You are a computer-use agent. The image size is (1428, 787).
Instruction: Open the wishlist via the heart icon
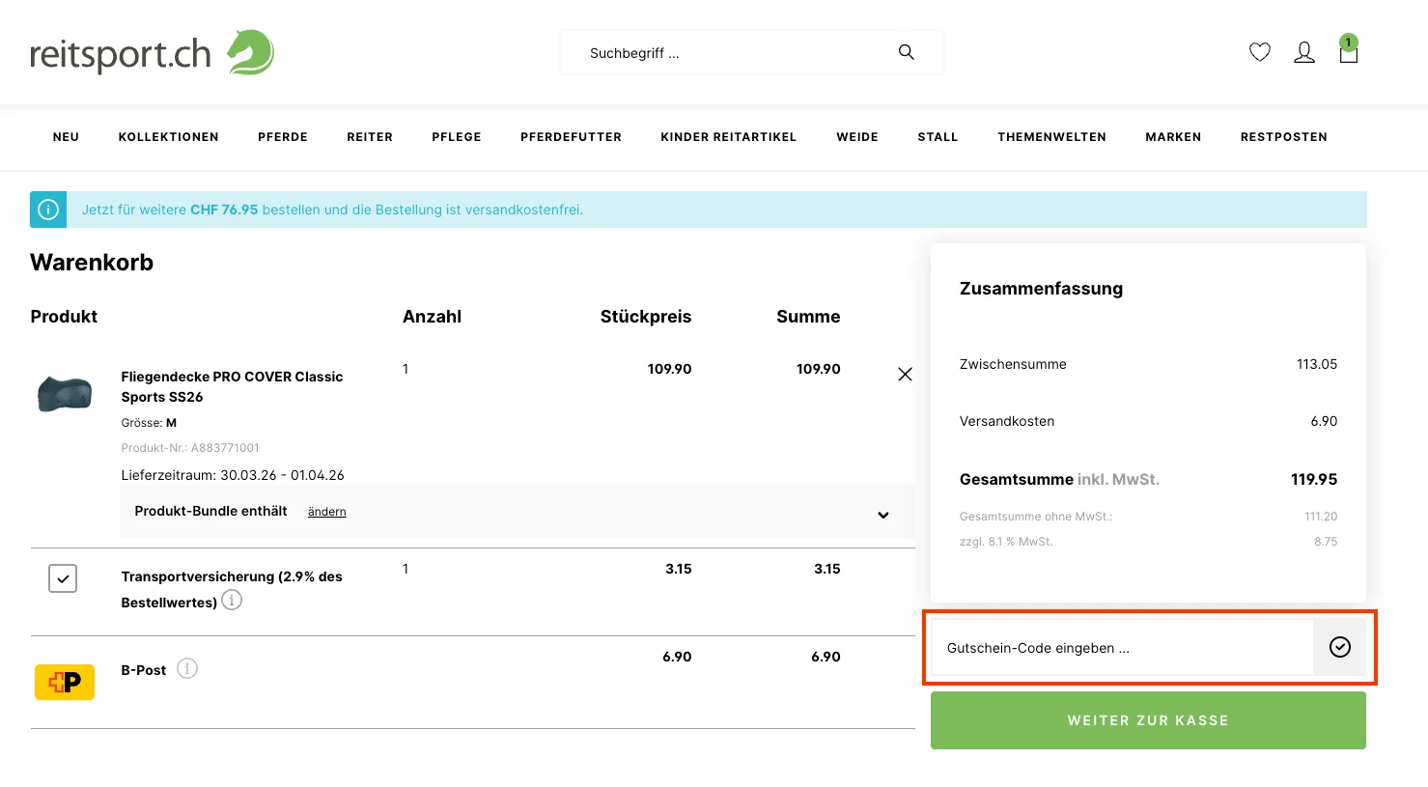tap(1259, 52)
